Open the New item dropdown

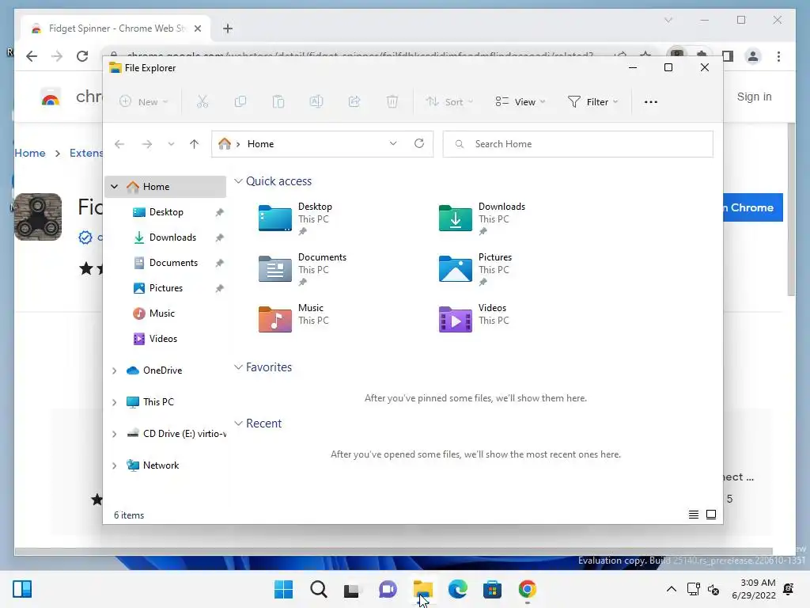coord(144,102)
